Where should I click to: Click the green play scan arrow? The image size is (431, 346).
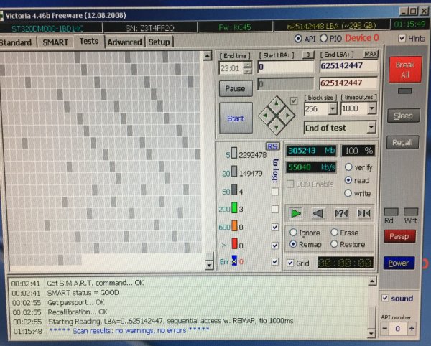click(295, 213)
